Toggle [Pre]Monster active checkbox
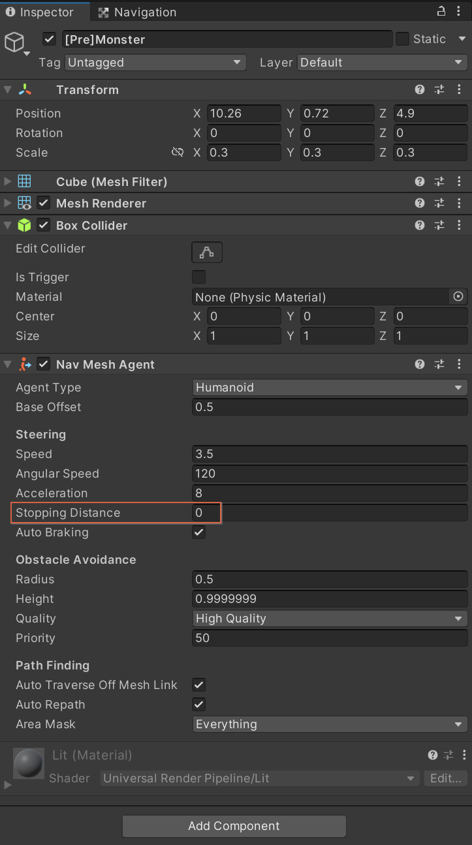 [50, 39]
